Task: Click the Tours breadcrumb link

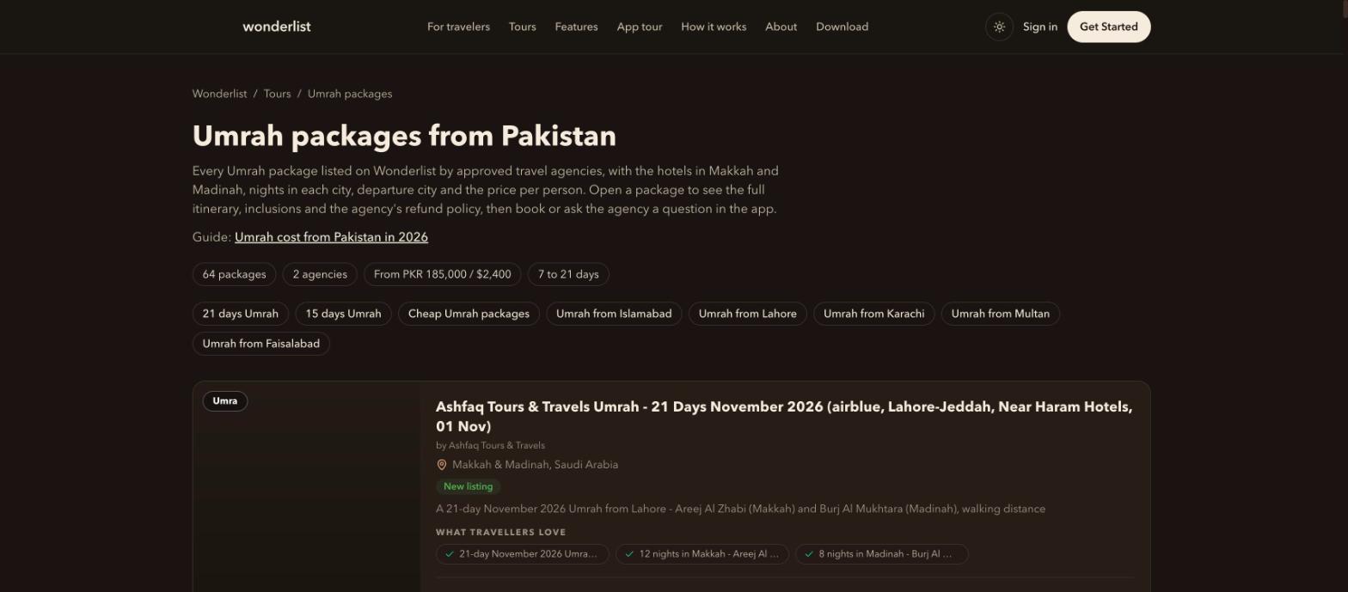Action: [x=277, y=94]
